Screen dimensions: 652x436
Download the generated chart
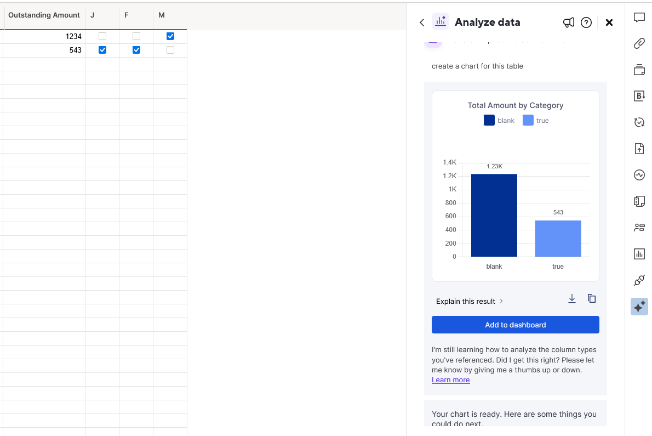(572, 299)
